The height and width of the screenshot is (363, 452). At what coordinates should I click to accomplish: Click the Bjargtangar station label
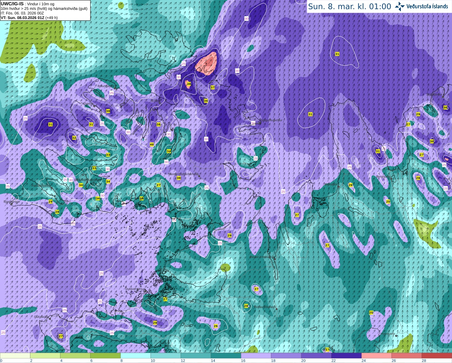(x=12, y=202)
